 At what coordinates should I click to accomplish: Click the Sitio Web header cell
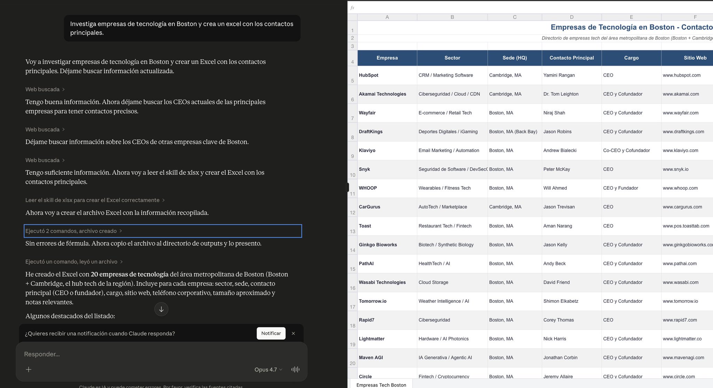[x=687, y=58]
